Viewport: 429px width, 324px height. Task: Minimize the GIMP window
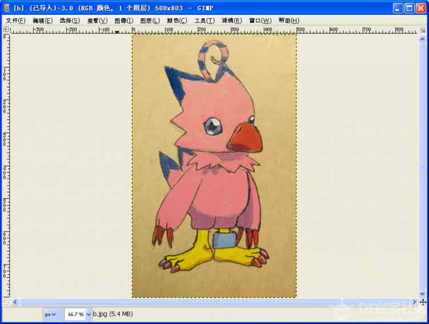pyautogui.click(x=398, y=8)
